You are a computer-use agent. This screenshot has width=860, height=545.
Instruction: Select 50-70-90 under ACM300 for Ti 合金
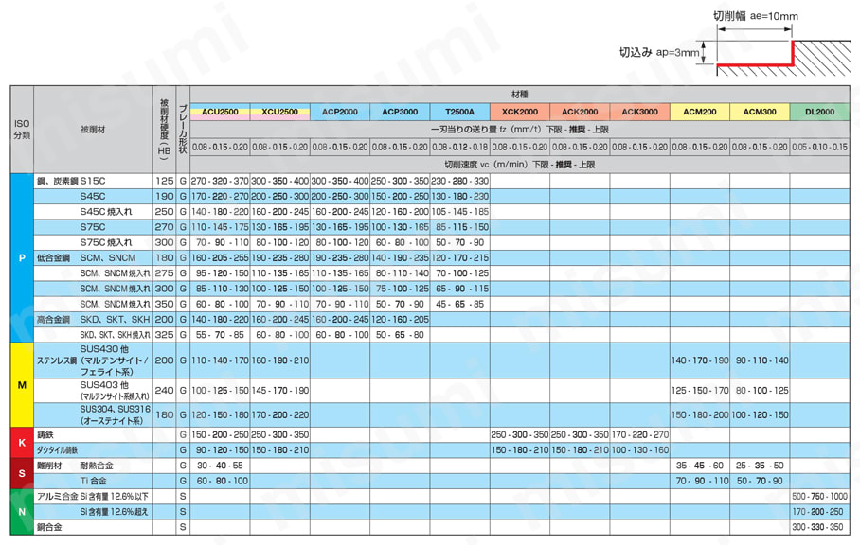click(x=760, y=481)
